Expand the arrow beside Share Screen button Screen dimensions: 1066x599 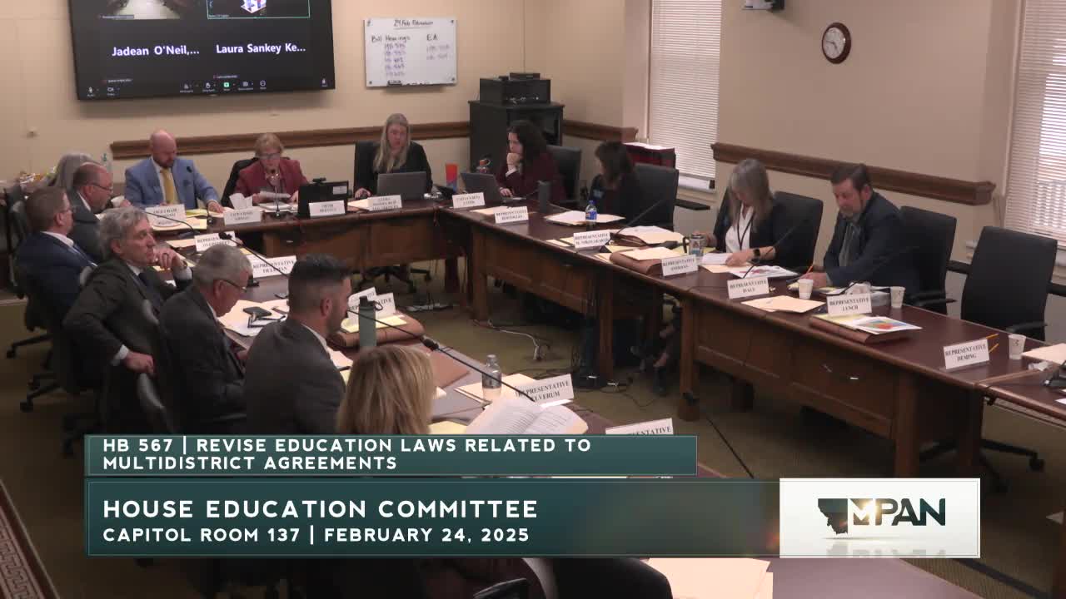point(233,84)
